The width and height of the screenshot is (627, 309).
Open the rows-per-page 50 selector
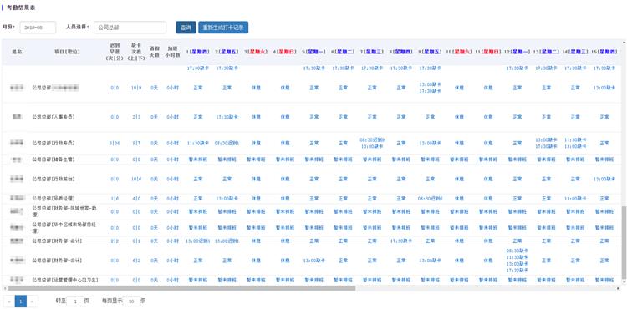(x=131, y=301)
